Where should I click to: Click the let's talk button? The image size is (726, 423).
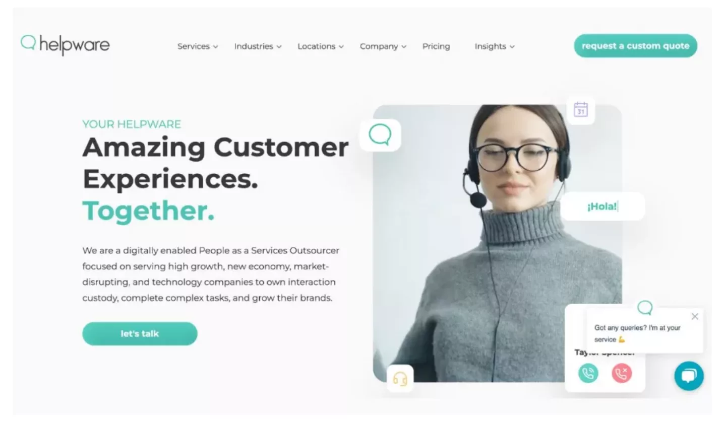[x=140, y=333]
